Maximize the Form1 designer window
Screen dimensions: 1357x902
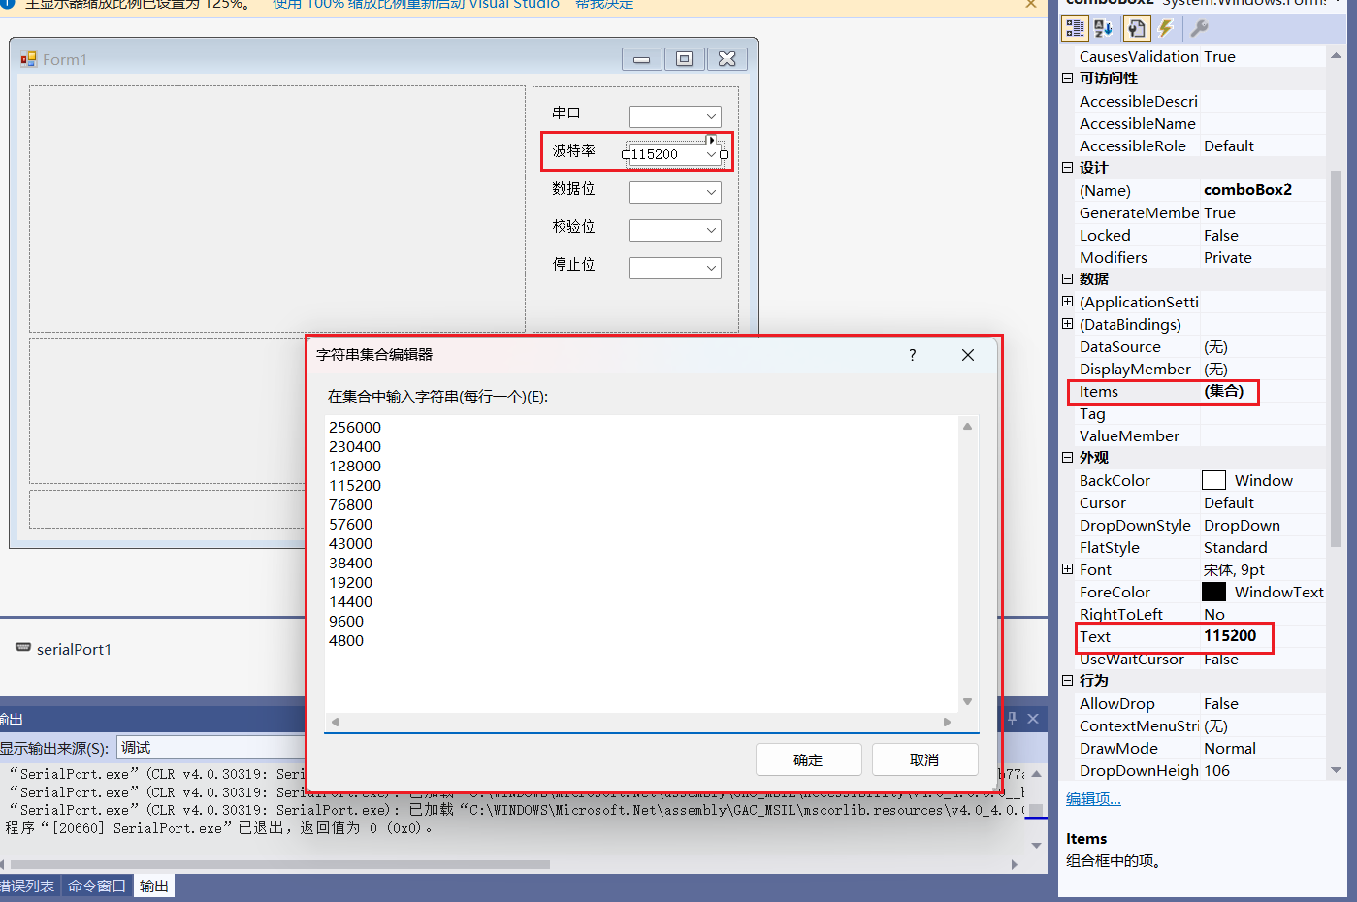click(684, 59)
